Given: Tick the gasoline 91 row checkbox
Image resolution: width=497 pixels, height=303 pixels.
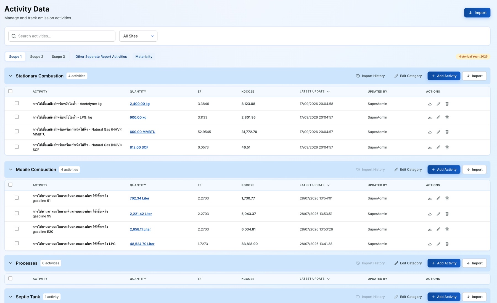Looking at the screenshot, I should 17,198.
